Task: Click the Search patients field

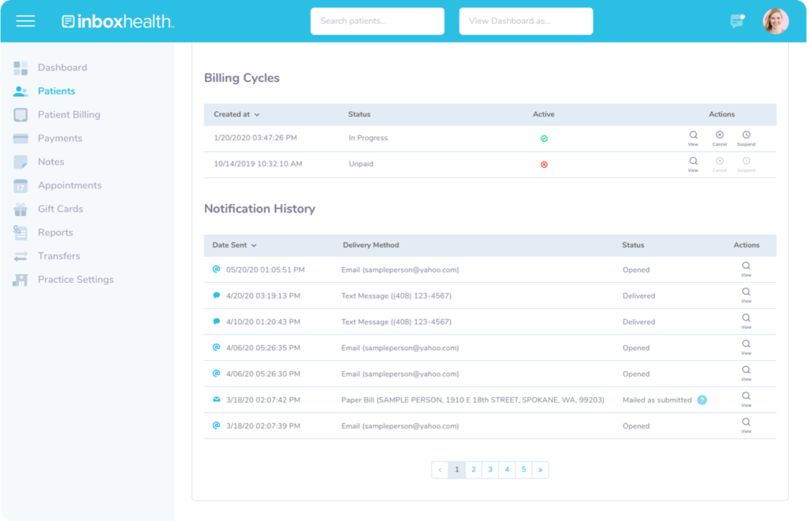Action: 377,21
